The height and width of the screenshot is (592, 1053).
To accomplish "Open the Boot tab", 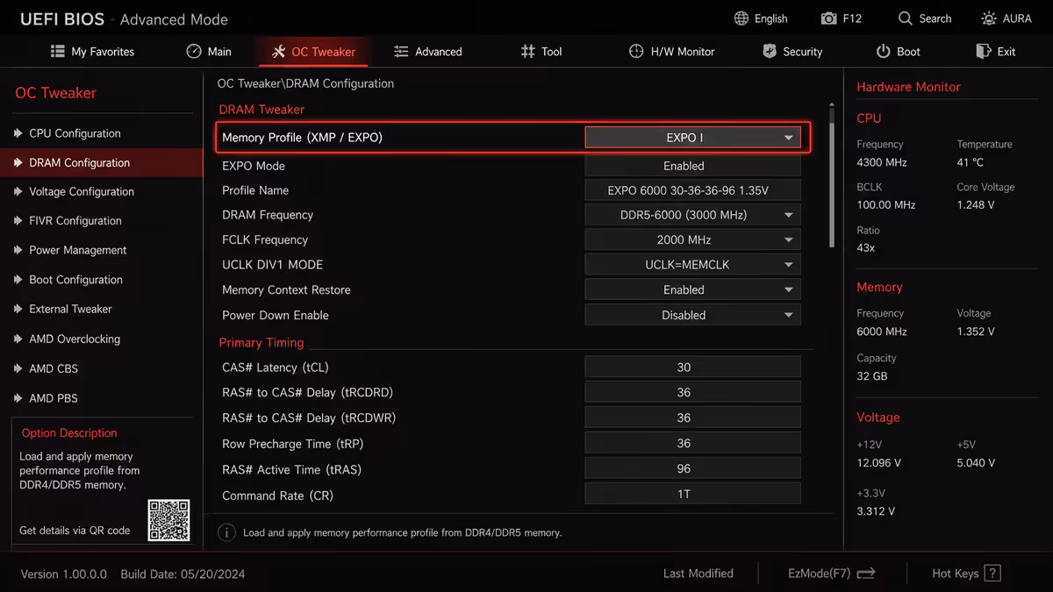I will click(899, 52).
